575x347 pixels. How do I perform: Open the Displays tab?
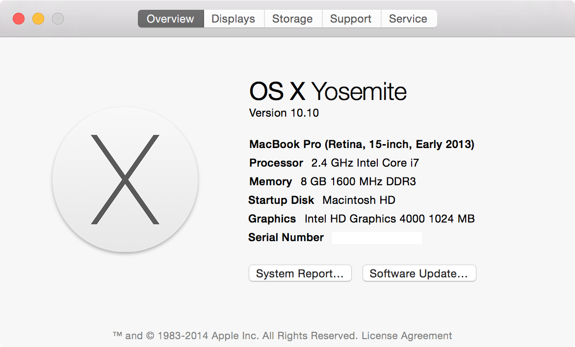234,19
